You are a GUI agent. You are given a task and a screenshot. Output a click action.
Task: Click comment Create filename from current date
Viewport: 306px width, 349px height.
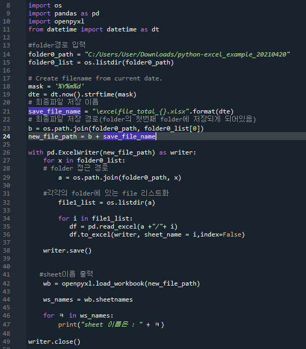point(95,78)
